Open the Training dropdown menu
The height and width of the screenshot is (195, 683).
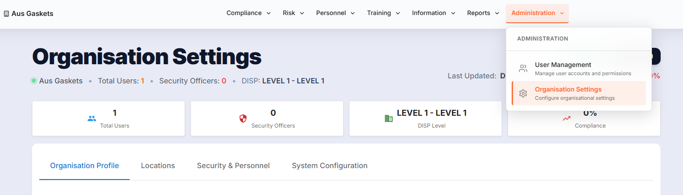coord(383,13)
